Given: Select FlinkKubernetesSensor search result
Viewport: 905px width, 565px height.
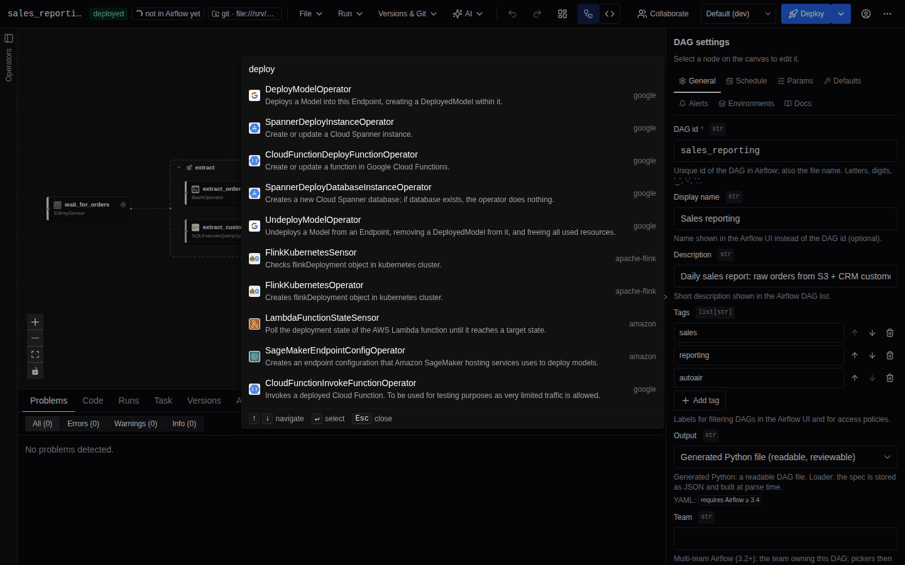Looking at the screenshot, I should click(452, 259).
